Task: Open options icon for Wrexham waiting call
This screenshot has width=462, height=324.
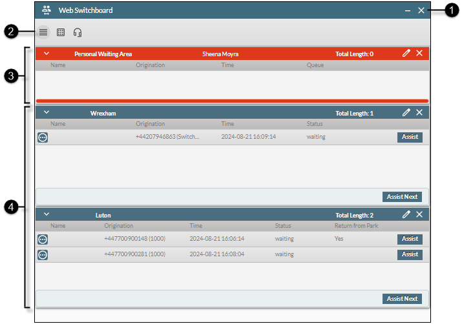Action: point(43,137)
